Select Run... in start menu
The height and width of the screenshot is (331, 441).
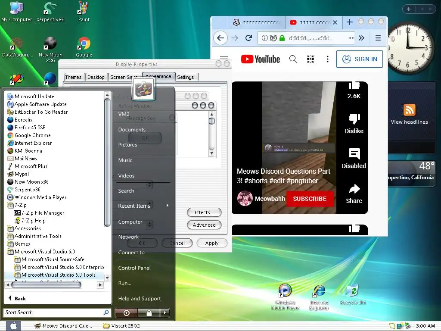tap(124, 283)
